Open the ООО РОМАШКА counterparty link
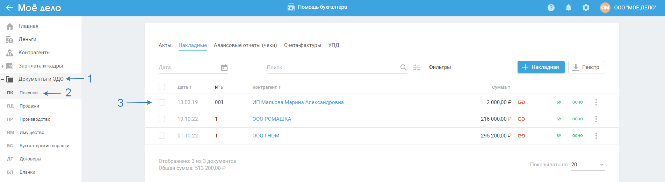 click(x=272, y=119)
